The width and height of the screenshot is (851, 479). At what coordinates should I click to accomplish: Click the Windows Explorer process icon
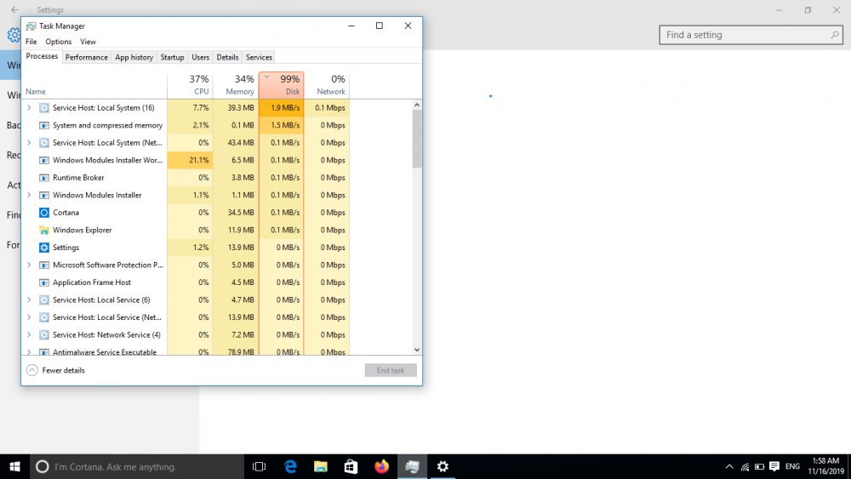coord(44,230)
